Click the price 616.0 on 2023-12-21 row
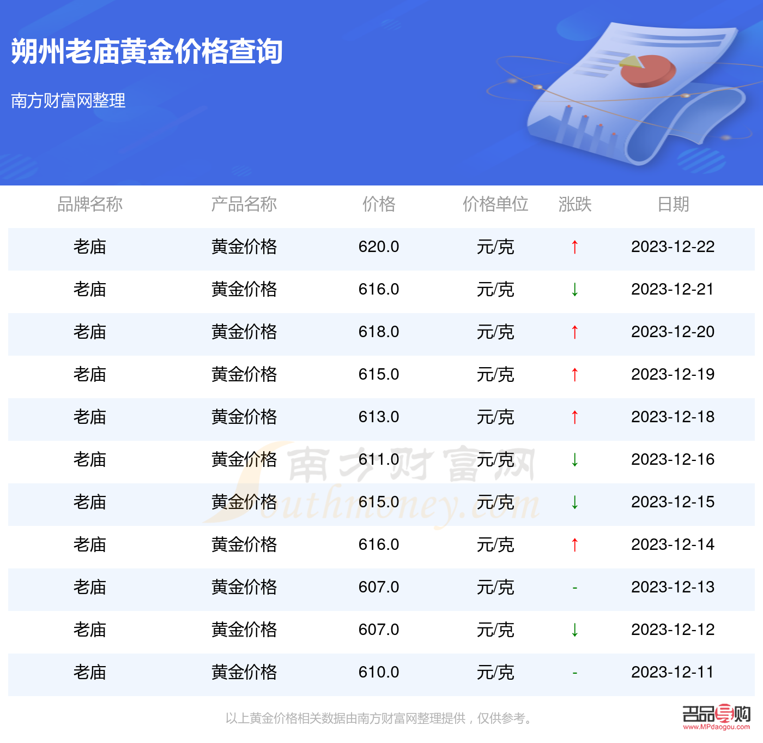Image resolution: width=763 pixels, height=743 pixels. click(x=379, y=289)
